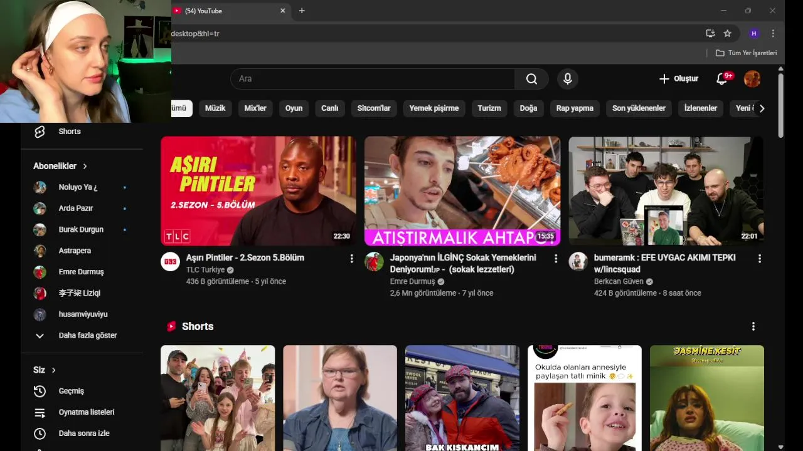Open Geçmiş history icon
The height and width of the screenshot is (451, 803).
coord(40,391)
